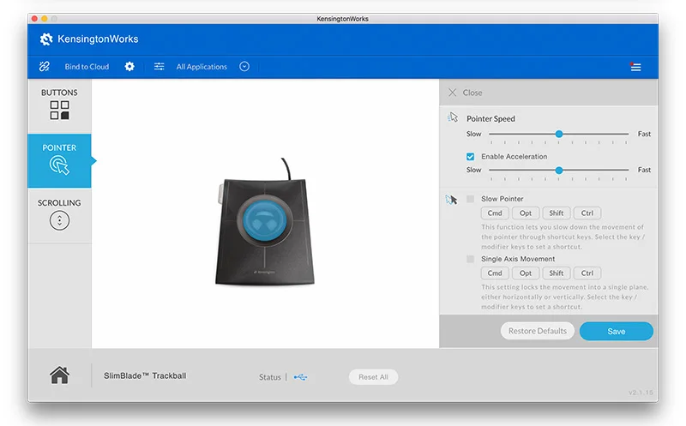Image resolution: width=686 pixels, height=426 pixels.
Task: Click the Pointer hand cursor icon
Action: (59, 165)
